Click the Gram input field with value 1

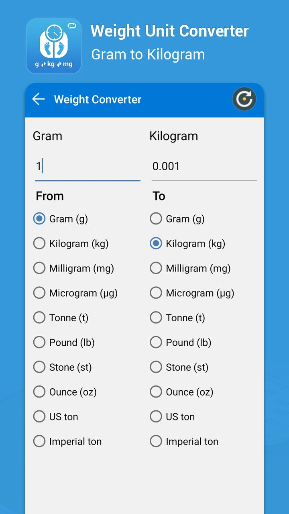coord(88,166)
